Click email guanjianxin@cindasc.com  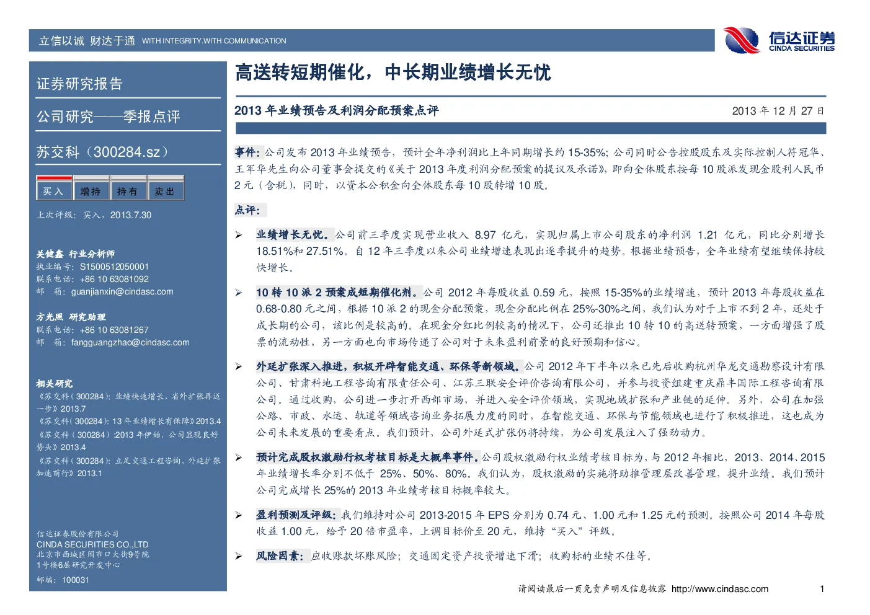pos(122,291)
